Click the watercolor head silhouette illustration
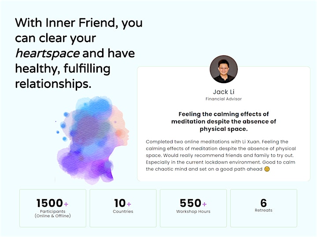Viewport: 317px width, 237px height. tap(92, 140)
